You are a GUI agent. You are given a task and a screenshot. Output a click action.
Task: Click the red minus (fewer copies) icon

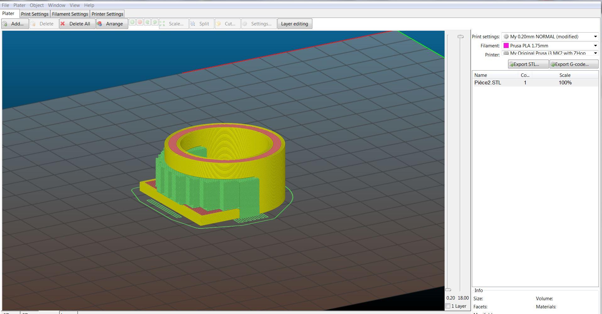(x=140, y=22)
